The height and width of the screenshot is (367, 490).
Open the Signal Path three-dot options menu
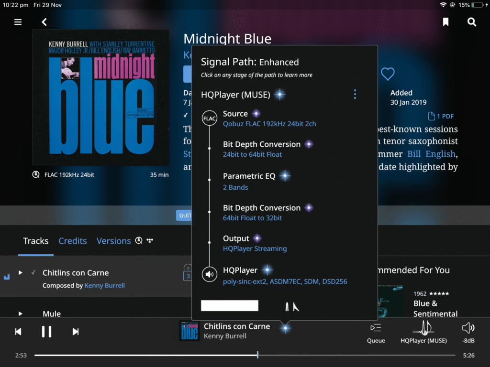355,94
